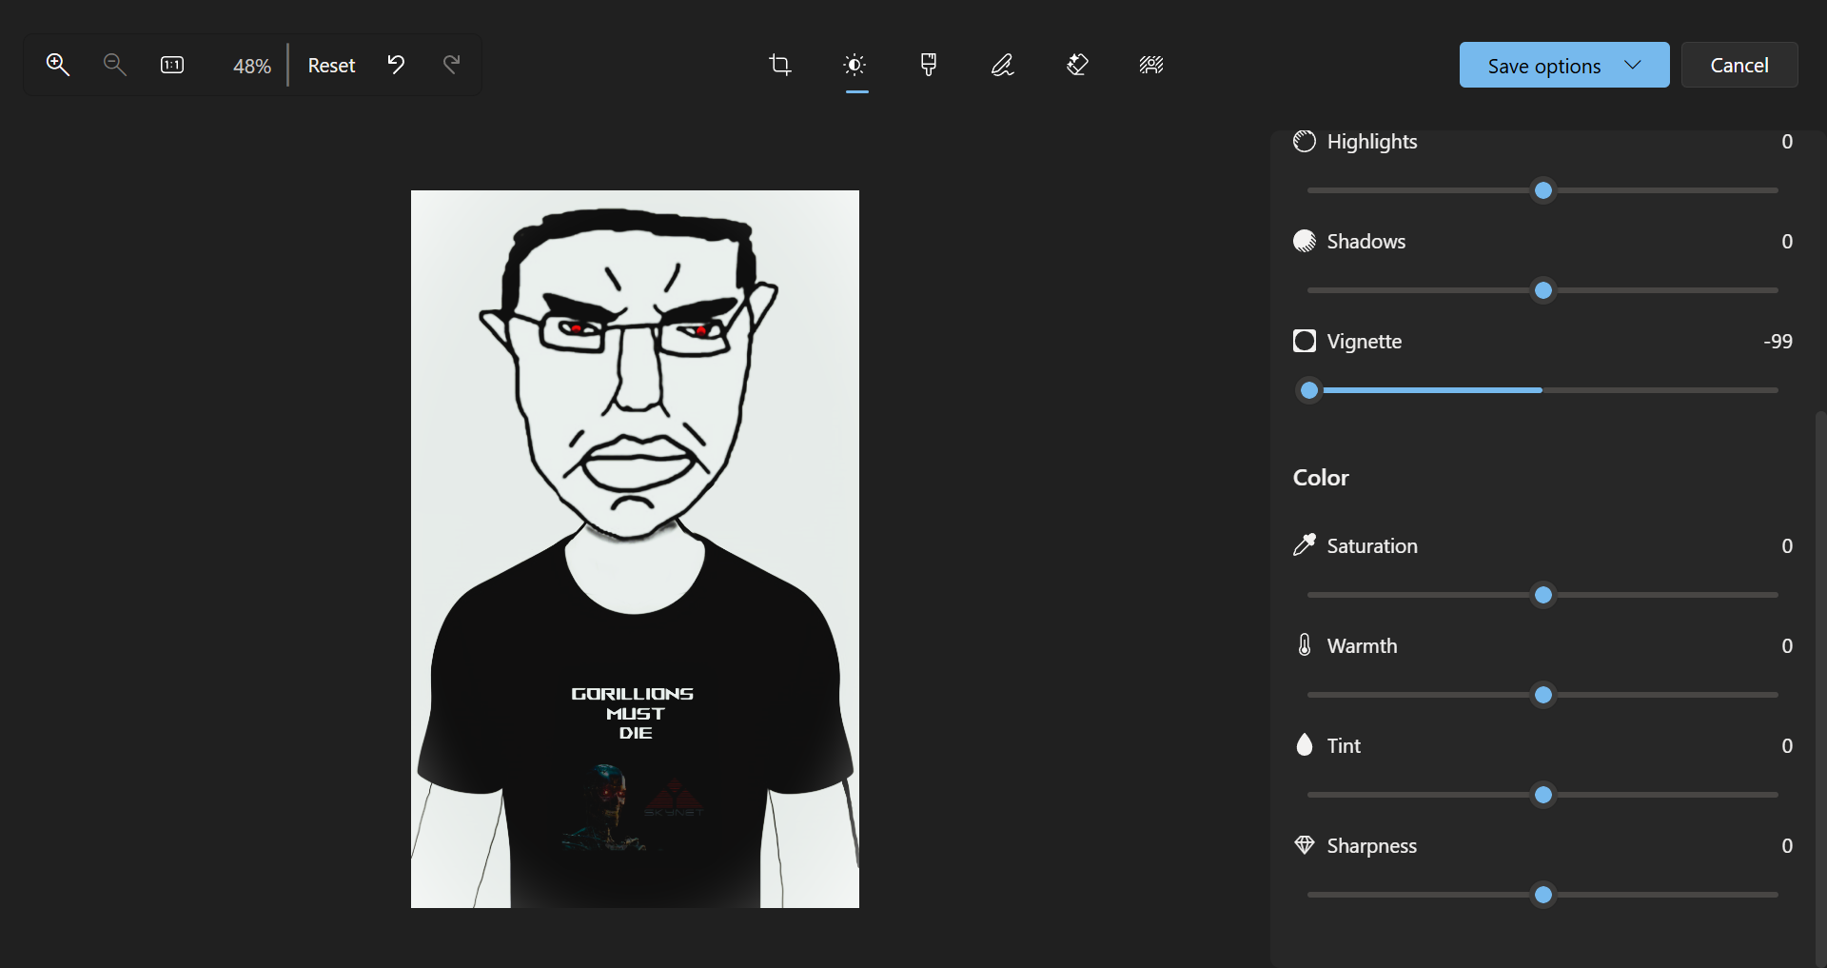Image resolution: width=1827 pixels, height=968 pixels.
Task: Open the Filter tool
Action: (x=929, y=65)
